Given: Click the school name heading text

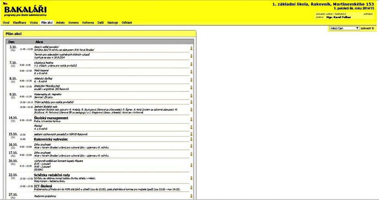Looking at the screenshot, I should tap(323, 4).
